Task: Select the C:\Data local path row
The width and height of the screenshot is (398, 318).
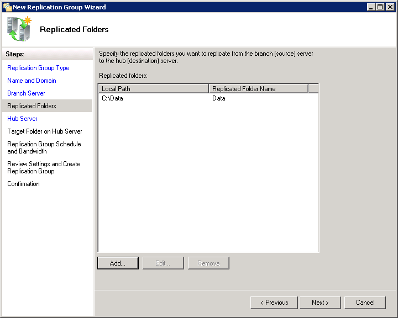Action: pyautogui.click(x=112, y=98)
